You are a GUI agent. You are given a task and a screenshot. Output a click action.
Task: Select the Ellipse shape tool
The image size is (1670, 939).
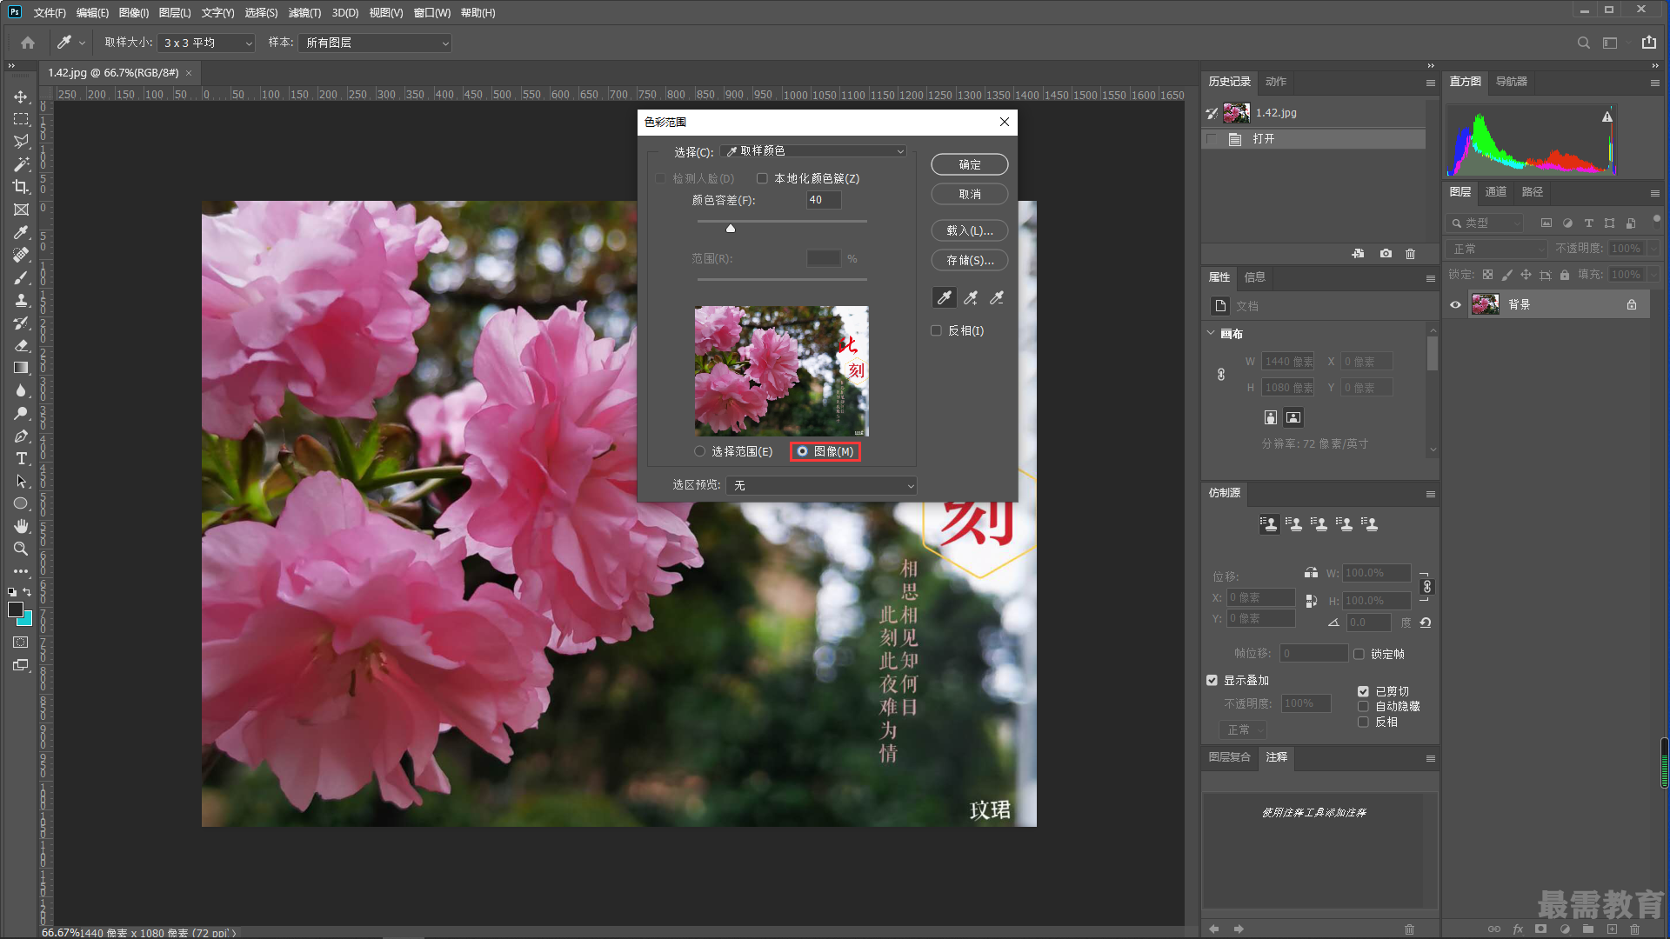21,503
